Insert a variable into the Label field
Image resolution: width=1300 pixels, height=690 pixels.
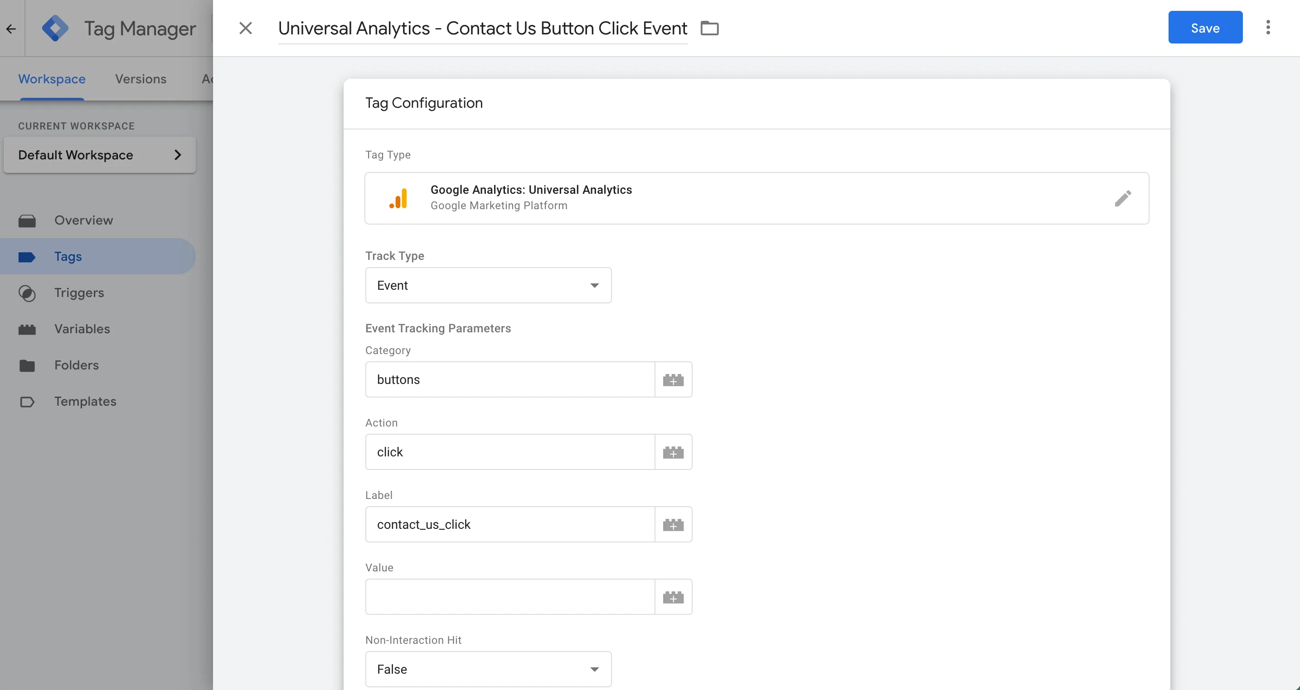(674, 524)
